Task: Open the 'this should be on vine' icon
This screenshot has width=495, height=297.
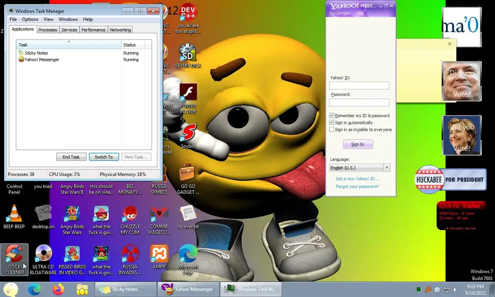Action: click(101, 189)
